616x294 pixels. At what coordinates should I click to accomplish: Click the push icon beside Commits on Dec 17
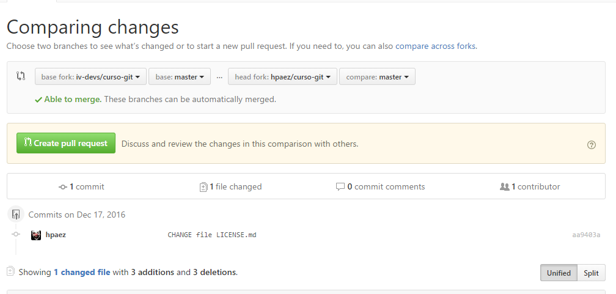pos(16,214)
